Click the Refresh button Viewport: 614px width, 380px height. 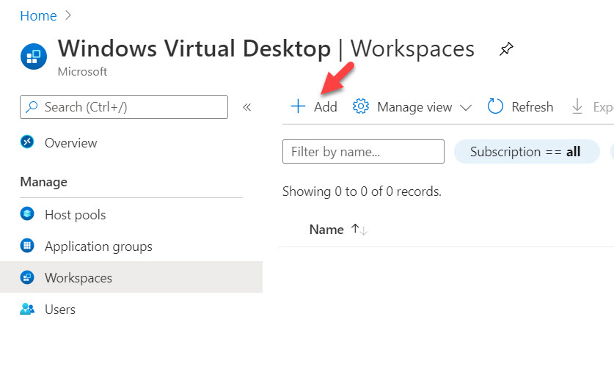pyautogui.click(x=520, y=106)
